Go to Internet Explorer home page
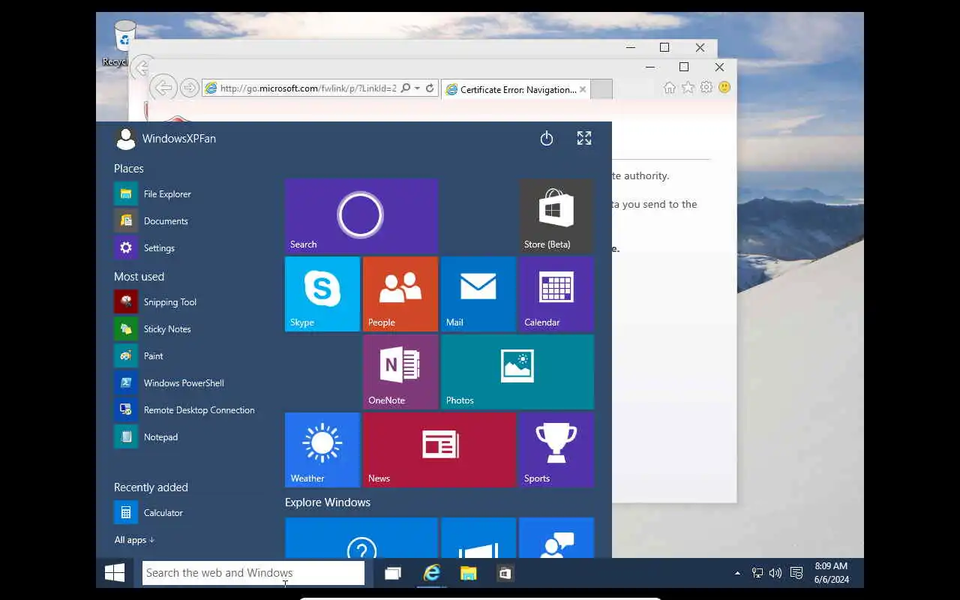The image size is (960, 600). [x=670, y=88]
